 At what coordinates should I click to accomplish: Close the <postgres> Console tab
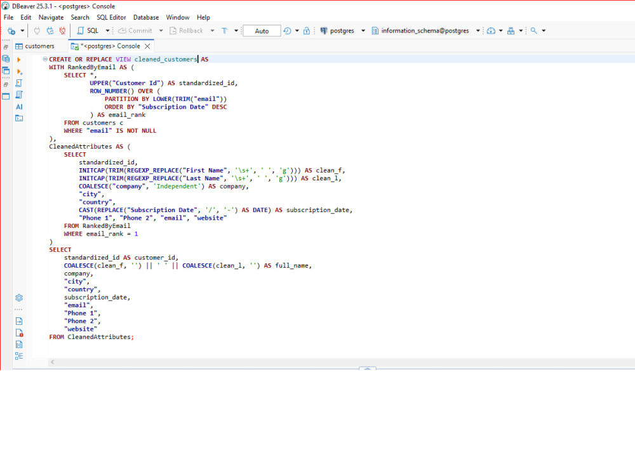pos(147,46)
